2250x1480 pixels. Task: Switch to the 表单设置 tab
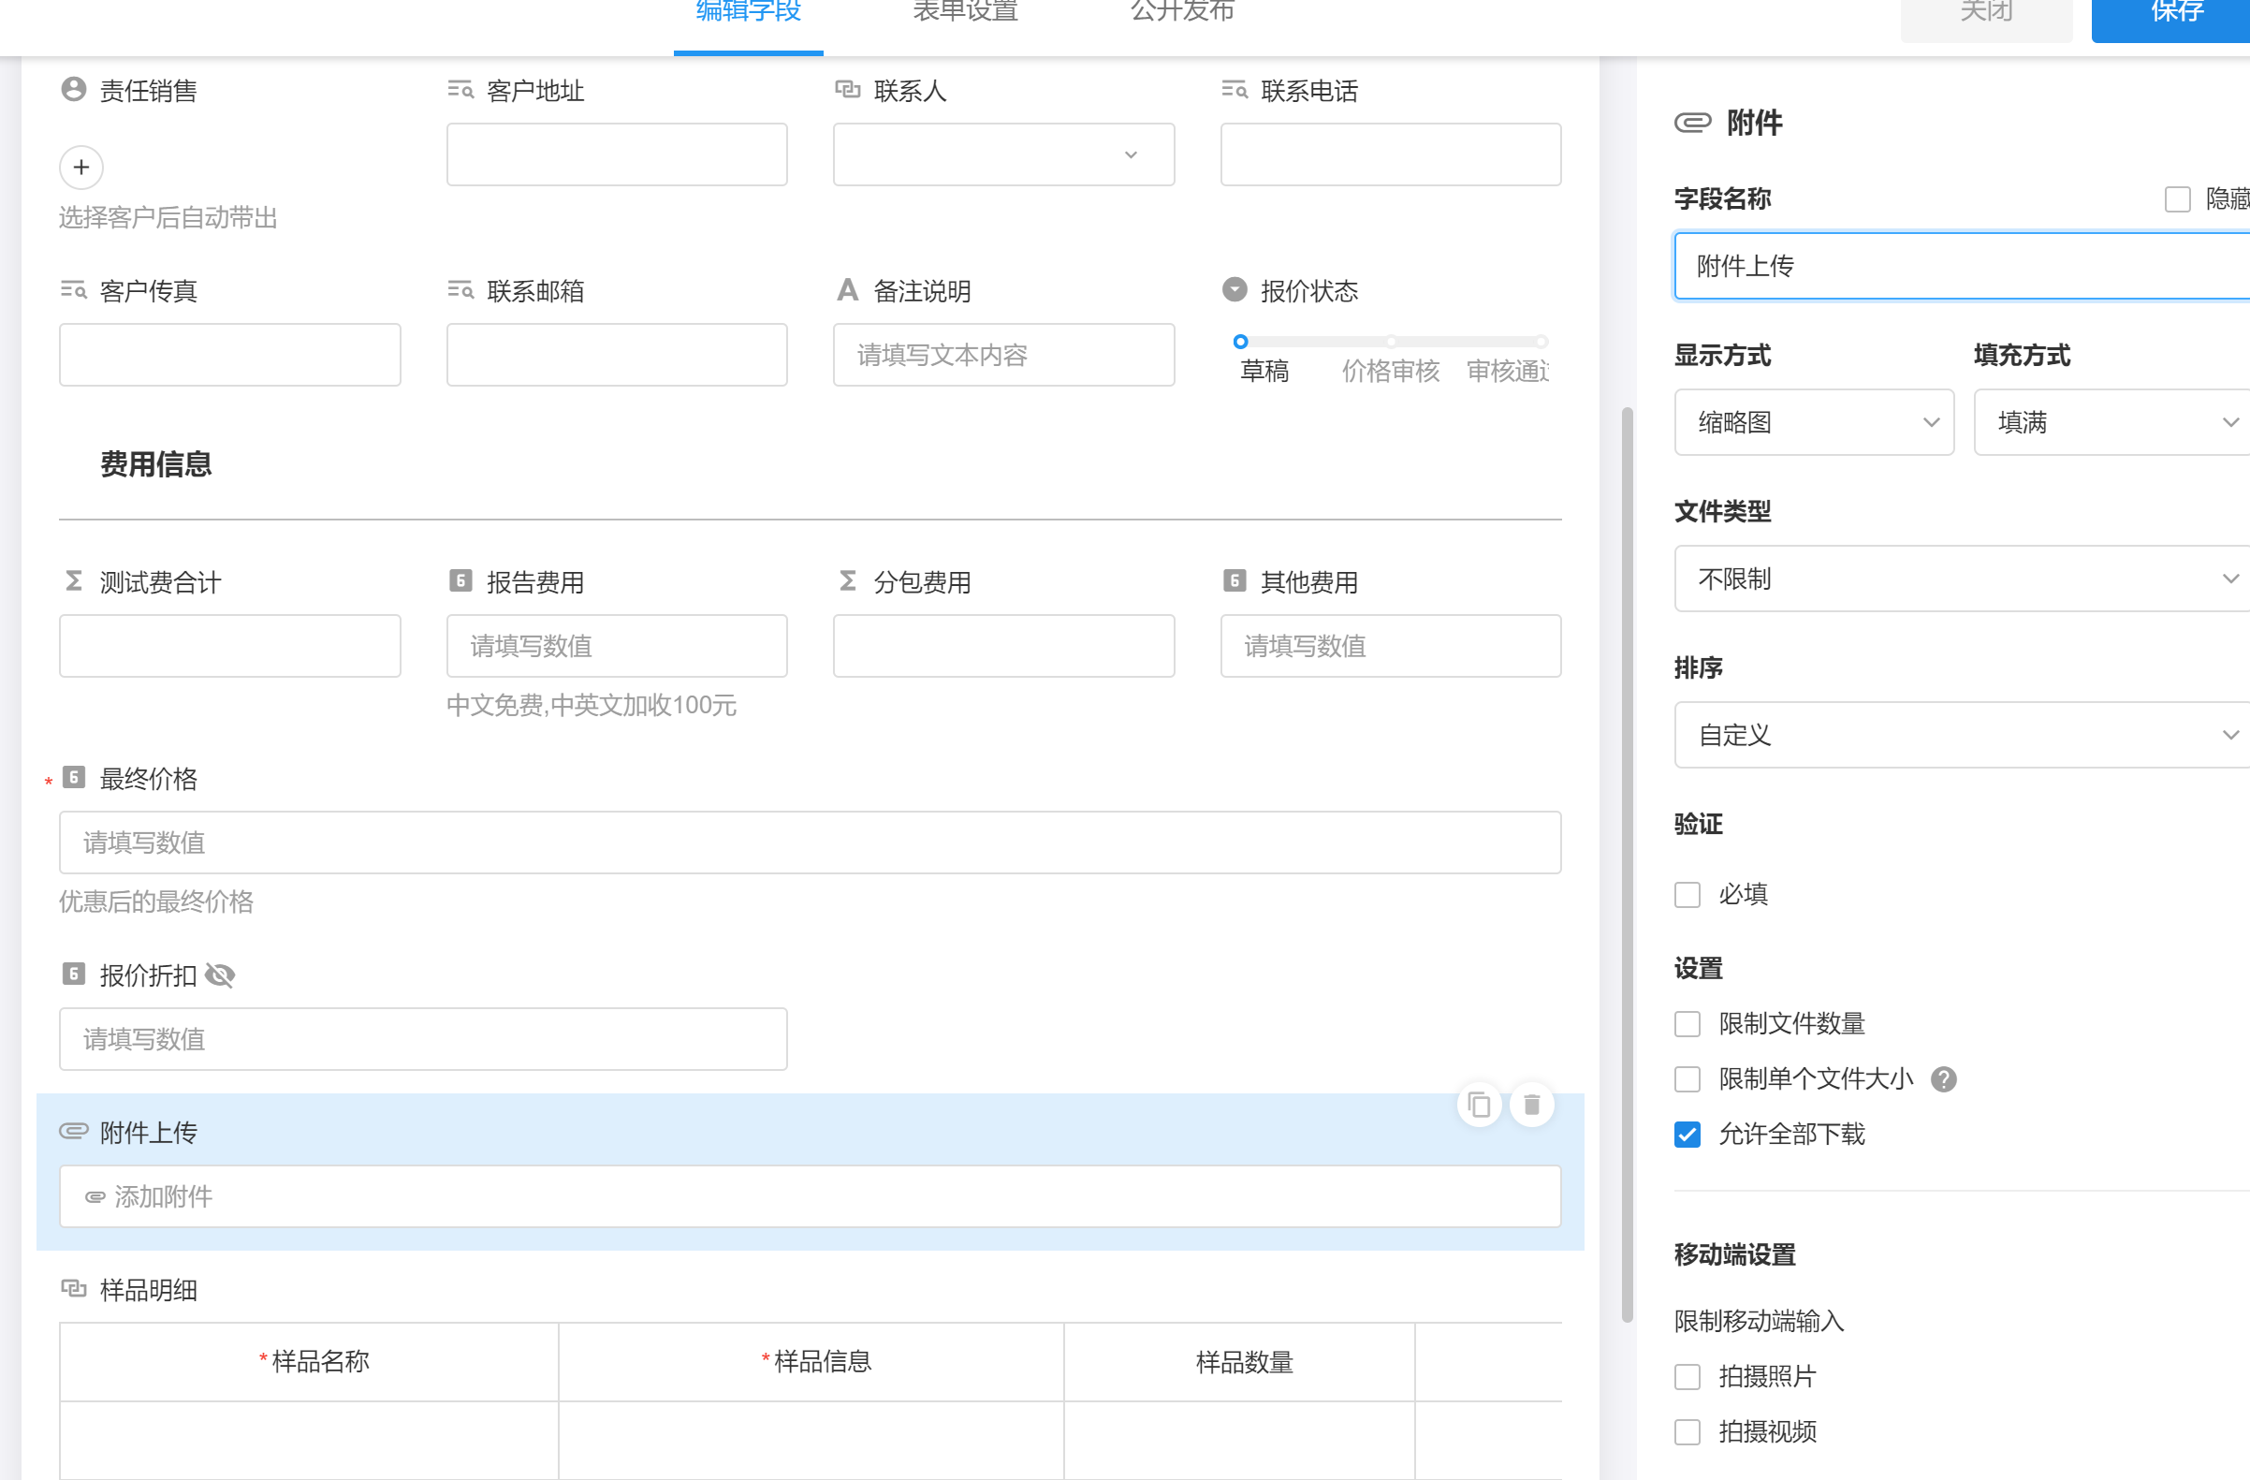point(964,13)
